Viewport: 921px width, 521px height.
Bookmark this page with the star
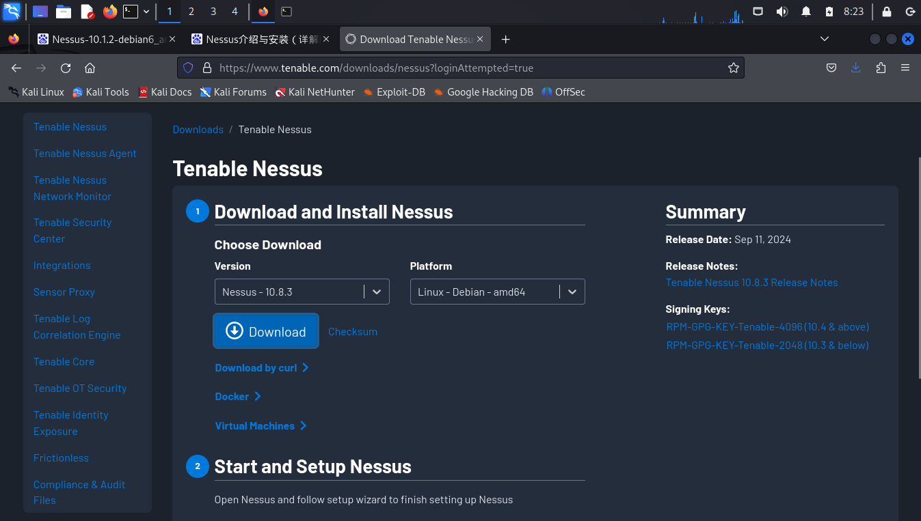[x=733, y=68]
